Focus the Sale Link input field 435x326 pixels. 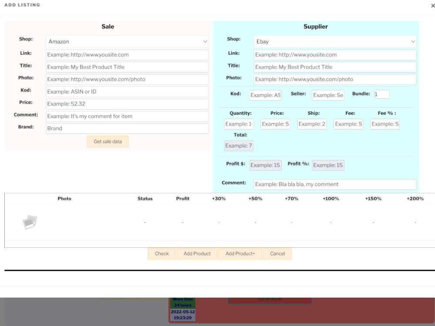[127, 55]
